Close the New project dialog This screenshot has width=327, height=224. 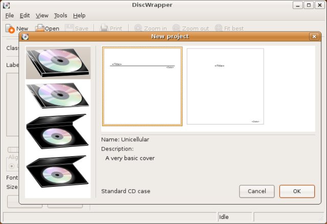[314, 37]
